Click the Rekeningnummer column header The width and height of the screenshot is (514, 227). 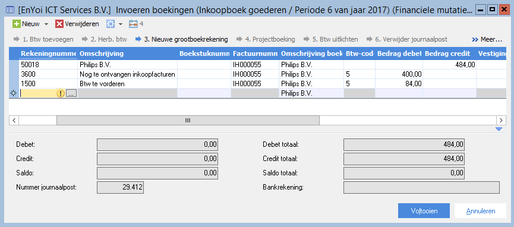tap(49, 53)
